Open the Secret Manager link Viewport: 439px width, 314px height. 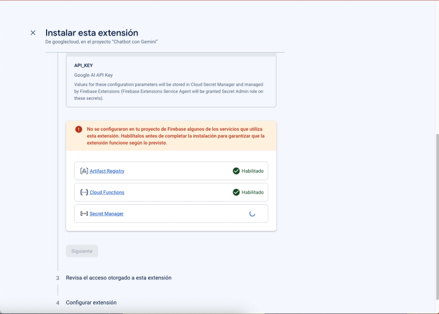click(x=106, y=214)
